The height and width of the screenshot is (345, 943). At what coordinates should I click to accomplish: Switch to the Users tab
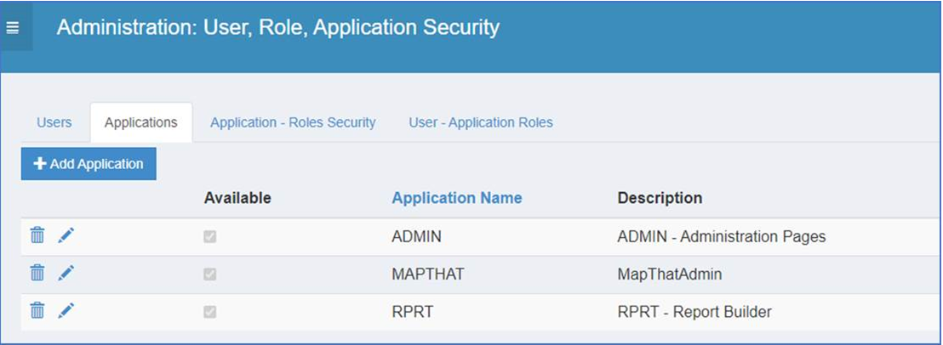pos(54,122)
